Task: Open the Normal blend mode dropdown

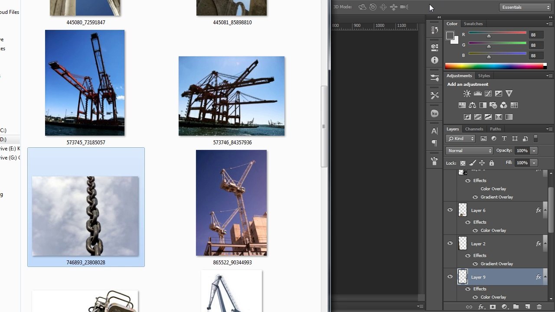Action: pyautogui.click(x=469, y=151)
